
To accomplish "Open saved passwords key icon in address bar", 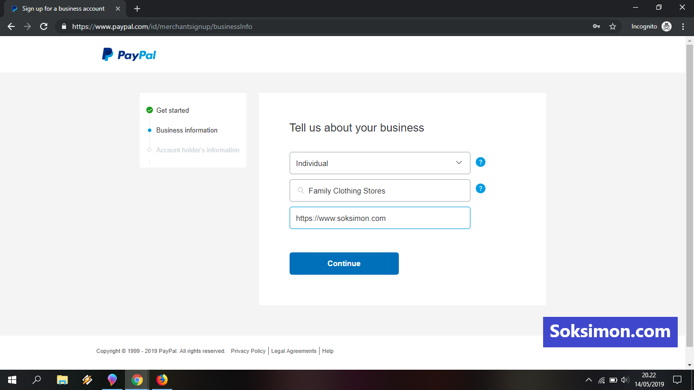I will pos(596,26).
